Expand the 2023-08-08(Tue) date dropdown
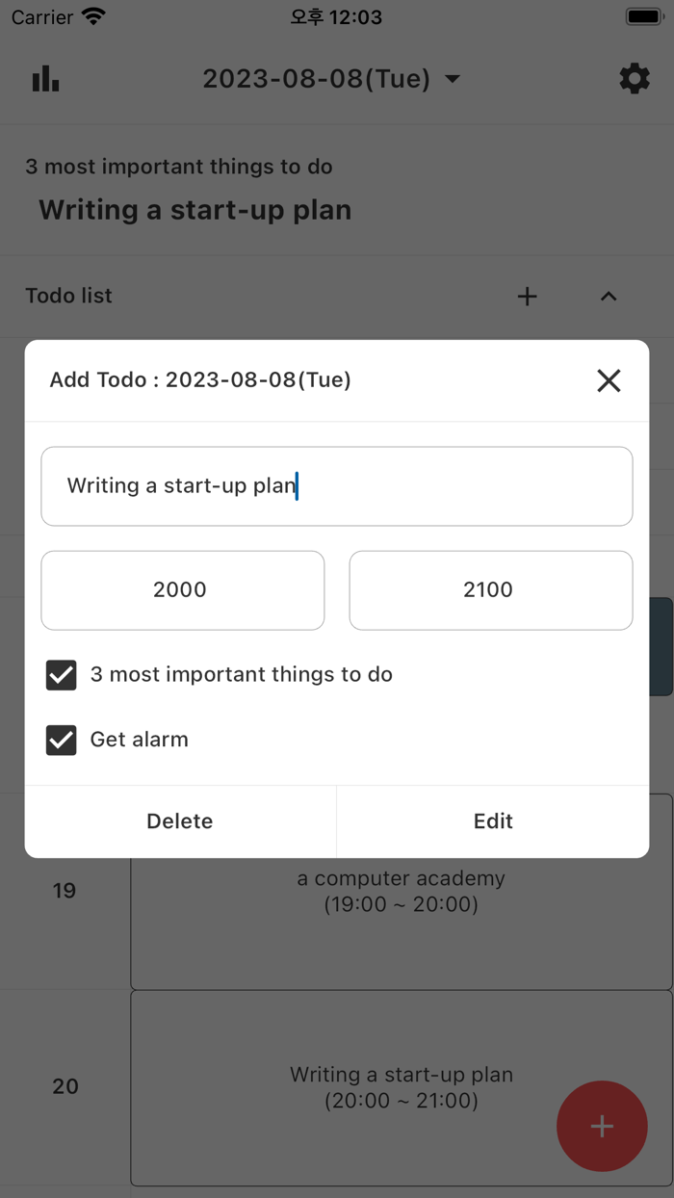674x1198 pixels. [318, 80]
